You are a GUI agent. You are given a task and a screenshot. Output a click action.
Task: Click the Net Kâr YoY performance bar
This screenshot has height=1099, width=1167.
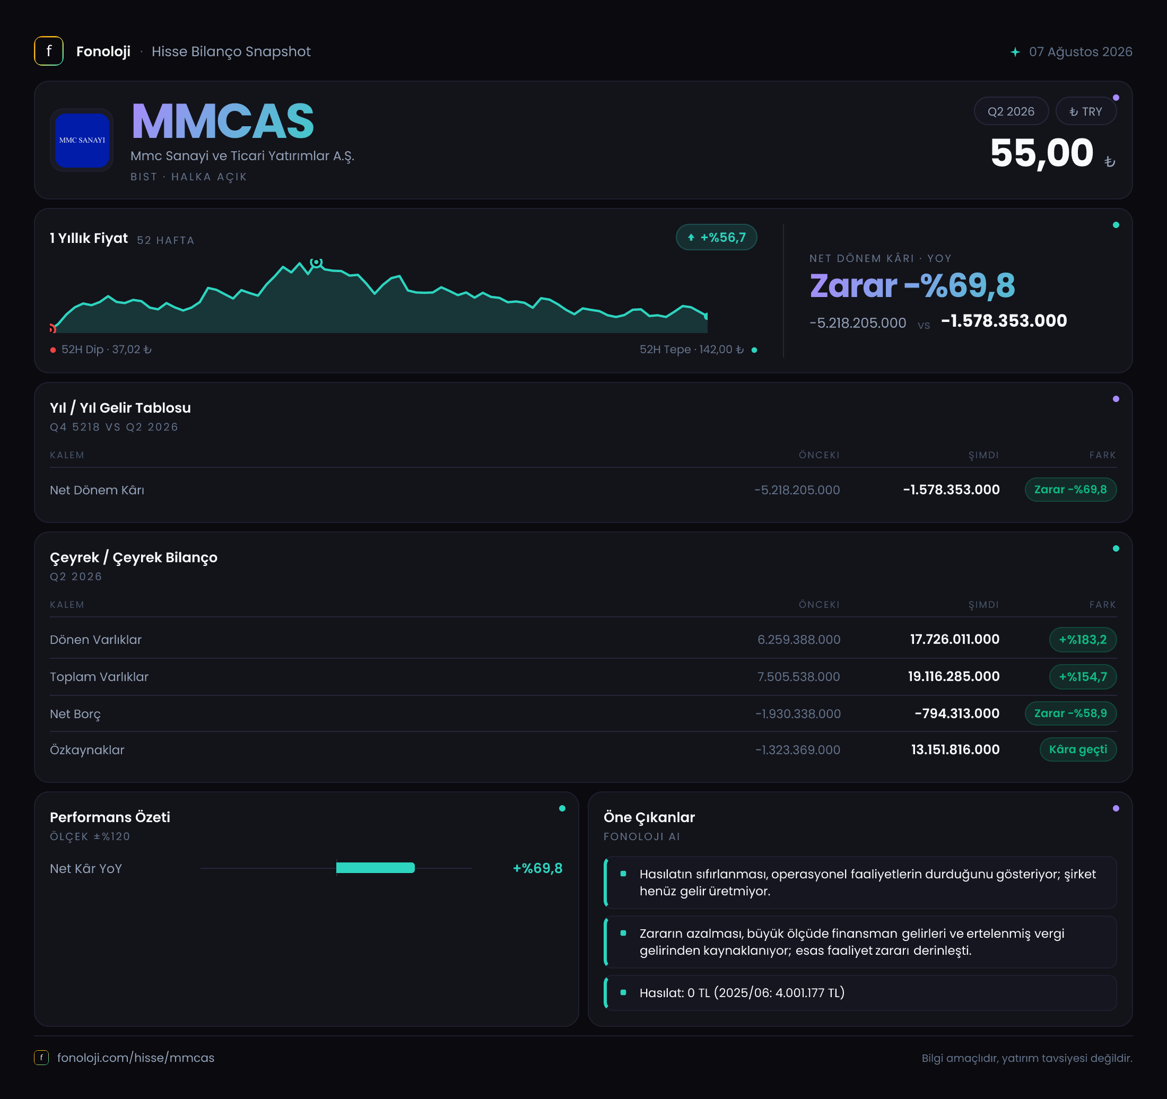pyautogui.click(x=375, y=868)
